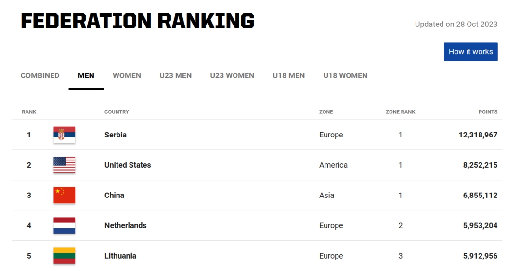This screenshot has width=520, height=271.
Task: Click the Lithuania country name
Action: 120,256
